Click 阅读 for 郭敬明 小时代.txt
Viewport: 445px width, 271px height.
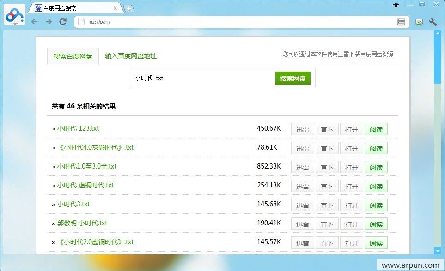coord(376,224)
